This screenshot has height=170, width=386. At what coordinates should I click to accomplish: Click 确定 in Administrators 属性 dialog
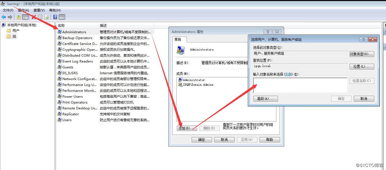tap(202, 140)
